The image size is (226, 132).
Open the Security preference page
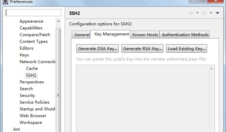(x=27, y=96)
